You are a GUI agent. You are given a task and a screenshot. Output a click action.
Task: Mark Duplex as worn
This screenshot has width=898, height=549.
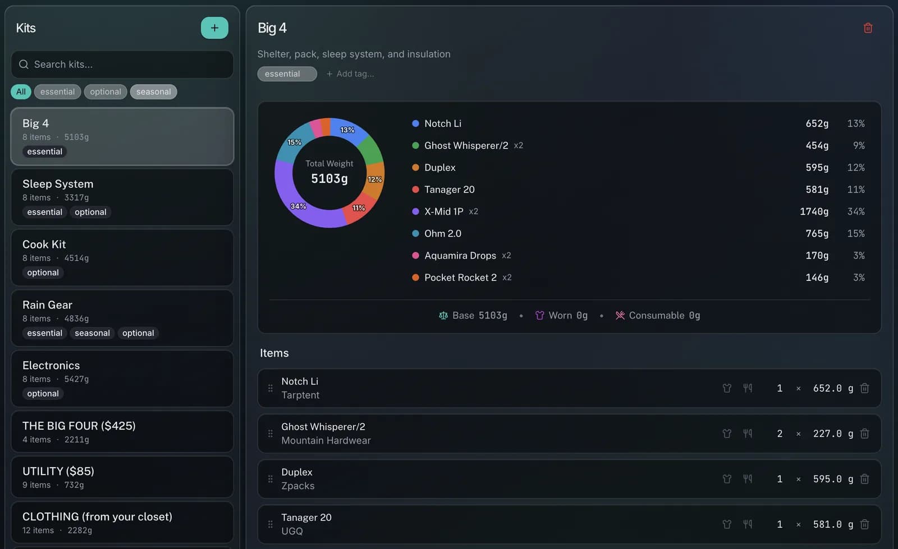tap(727, 479)
